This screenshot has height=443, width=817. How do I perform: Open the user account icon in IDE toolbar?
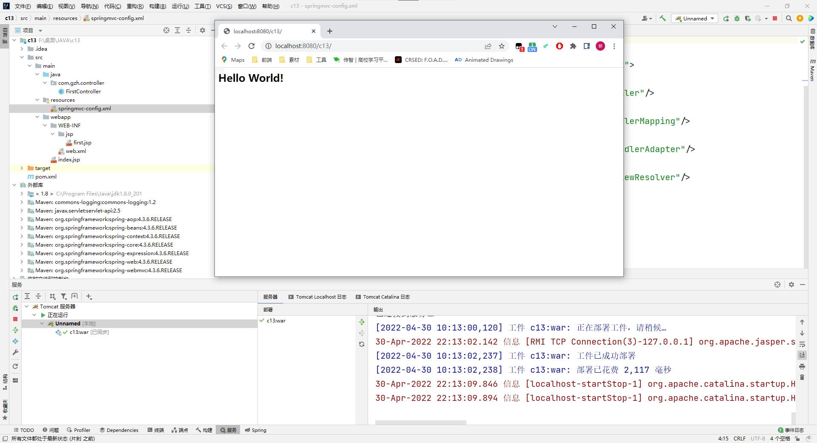point(646,18)
